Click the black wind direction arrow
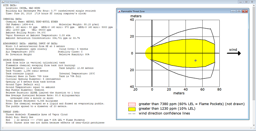The height and width of the screenshot is (131, 256). [234, 53]
